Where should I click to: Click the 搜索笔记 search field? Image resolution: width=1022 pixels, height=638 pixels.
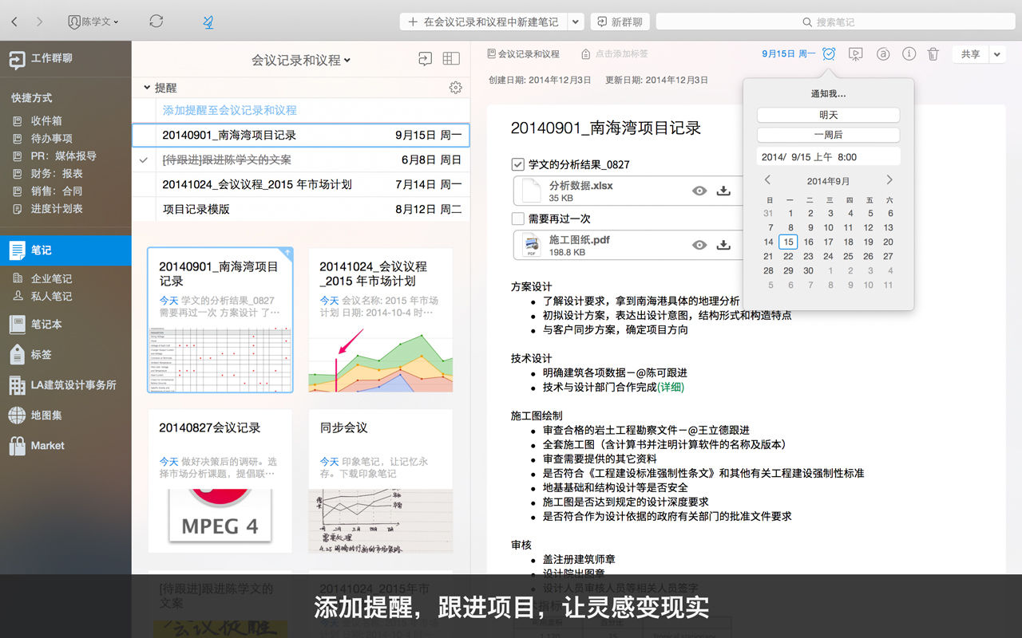[834, 22]
